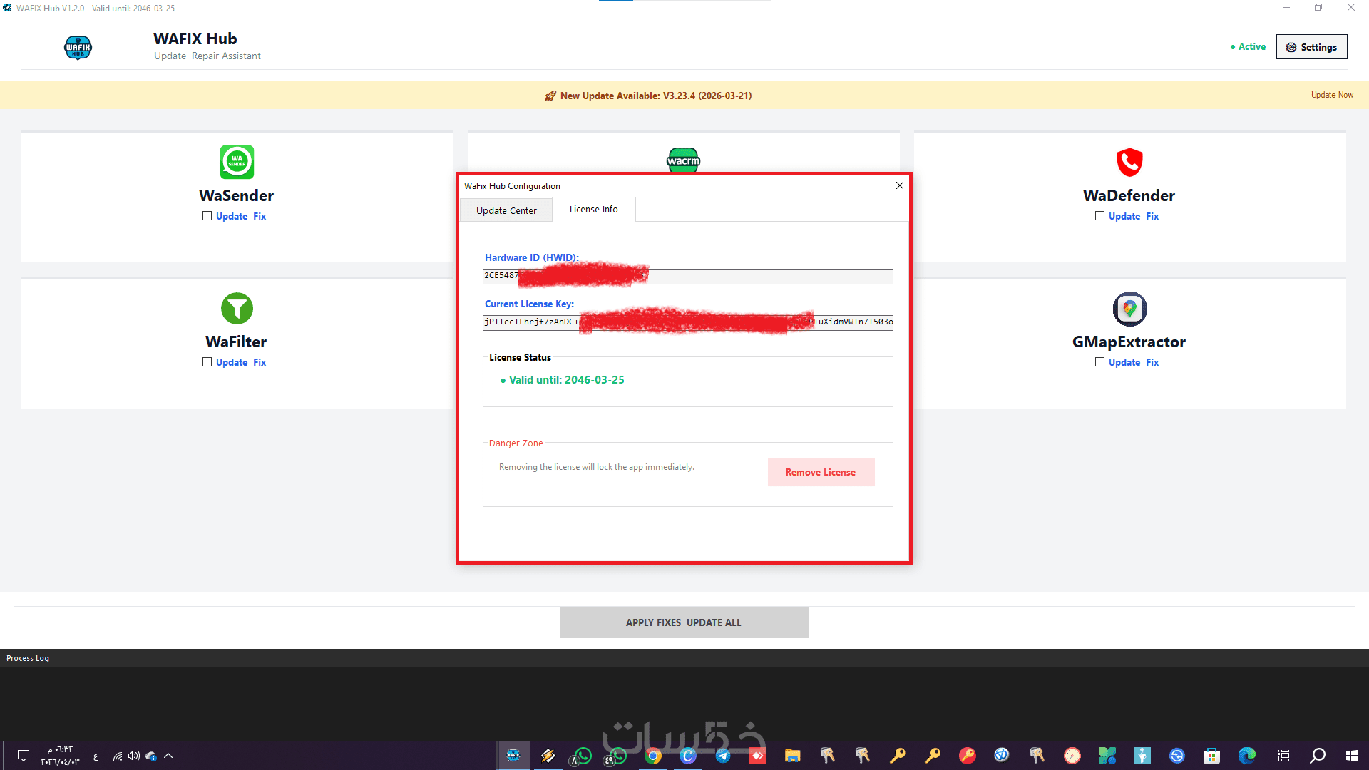
Task: Click the wacrm logo icon
Action: coord(683,160)
